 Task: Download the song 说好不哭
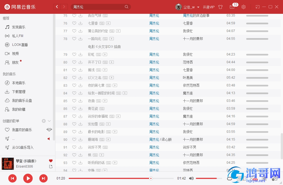[81, 147]
